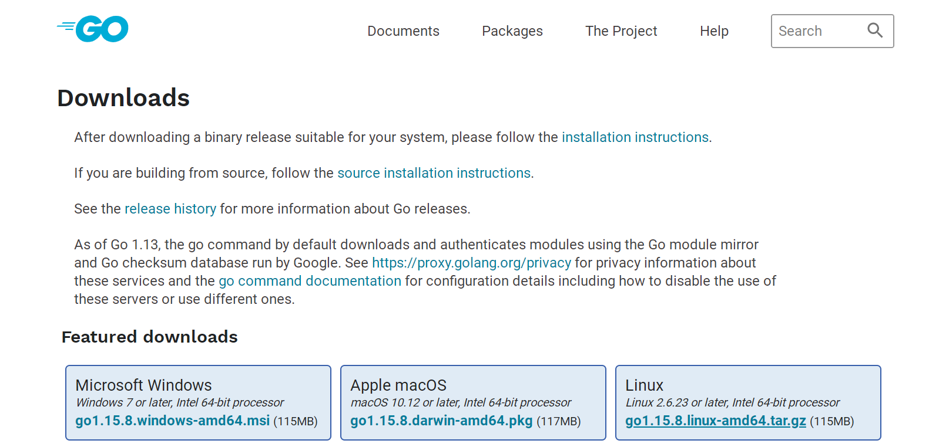
Task: Follow the source installation instructions link
Action: [x=434, y=173]
